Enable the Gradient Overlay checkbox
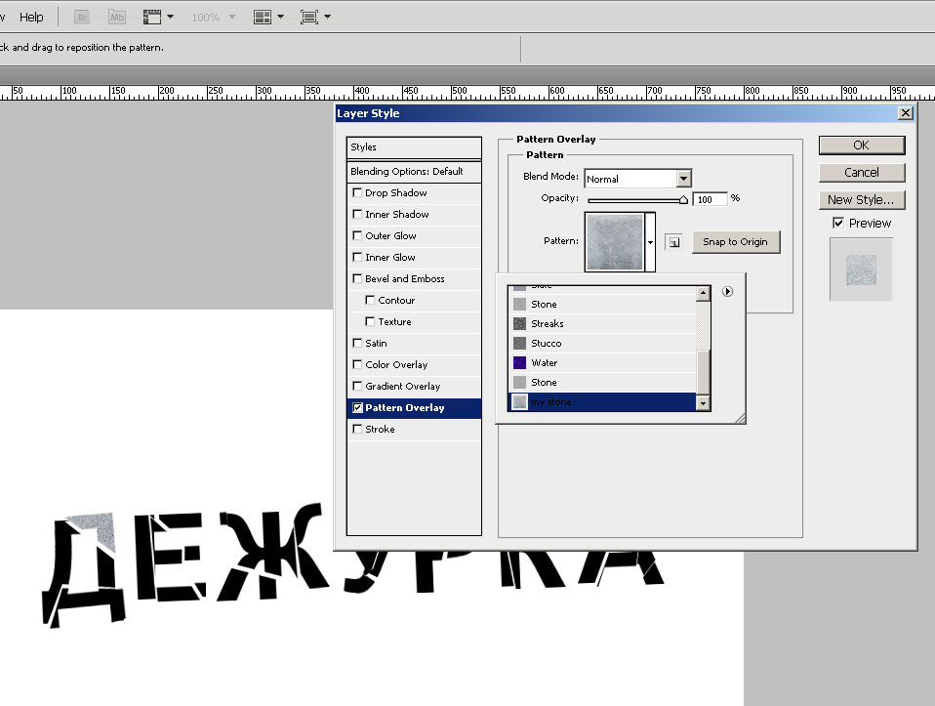Viewport: 935px width, 706px height. coord(358,386)
